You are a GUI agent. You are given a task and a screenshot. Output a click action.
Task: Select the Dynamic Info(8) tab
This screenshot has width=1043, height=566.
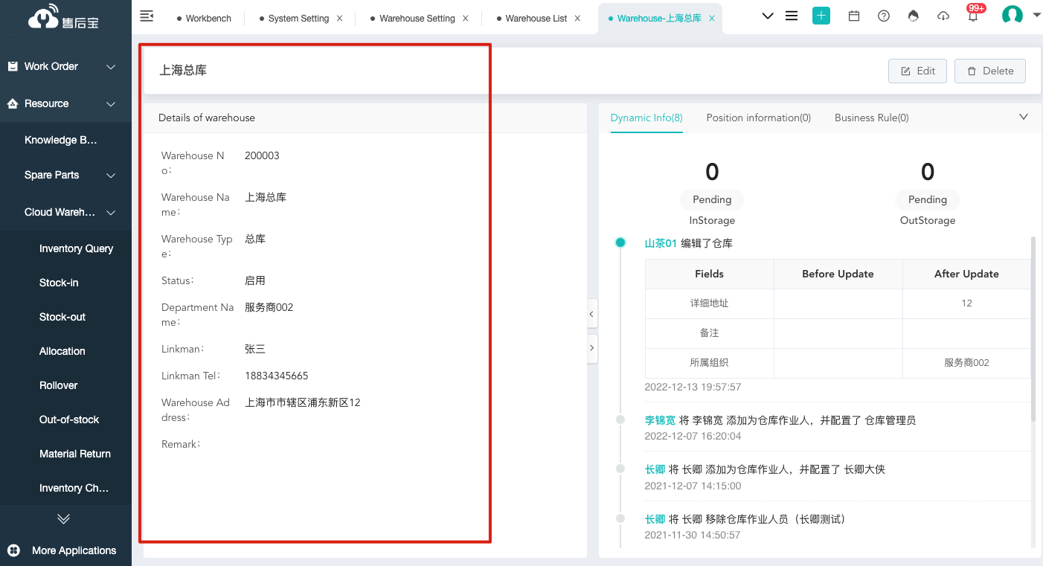pyautogui.click(x=646, y=118)
